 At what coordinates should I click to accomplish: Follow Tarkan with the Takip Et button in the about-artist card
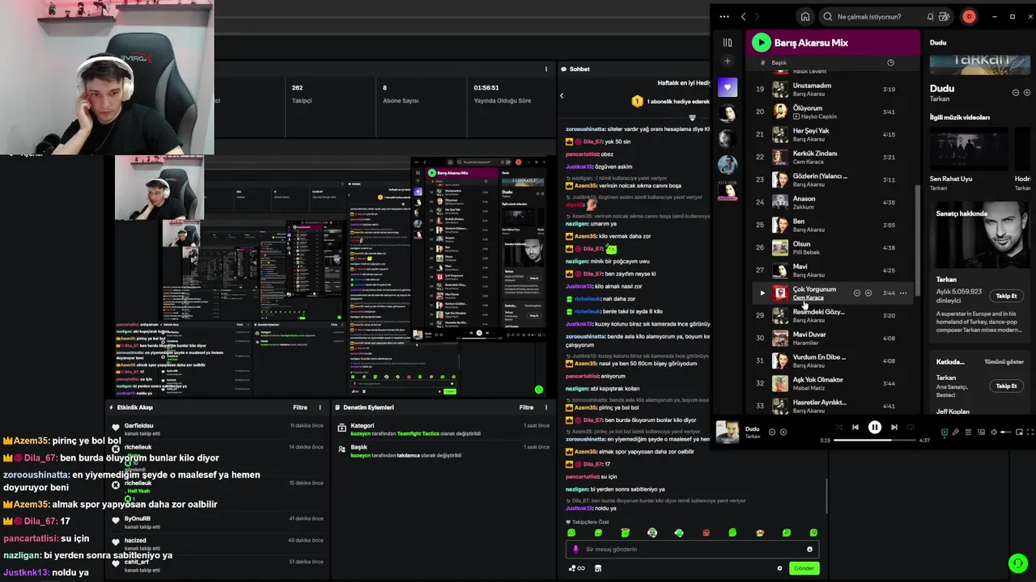(x=1006, y=296)
